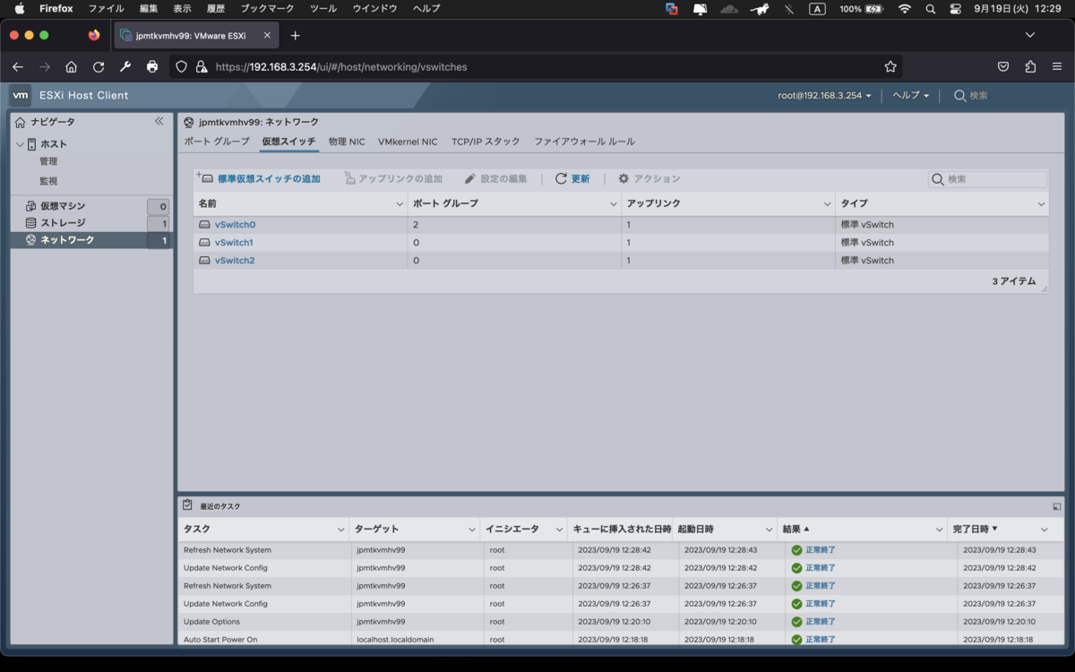Open macOS Control Center icon
Image resolution: width=1075 pixels, height=672 pixels.
(956, 9)
